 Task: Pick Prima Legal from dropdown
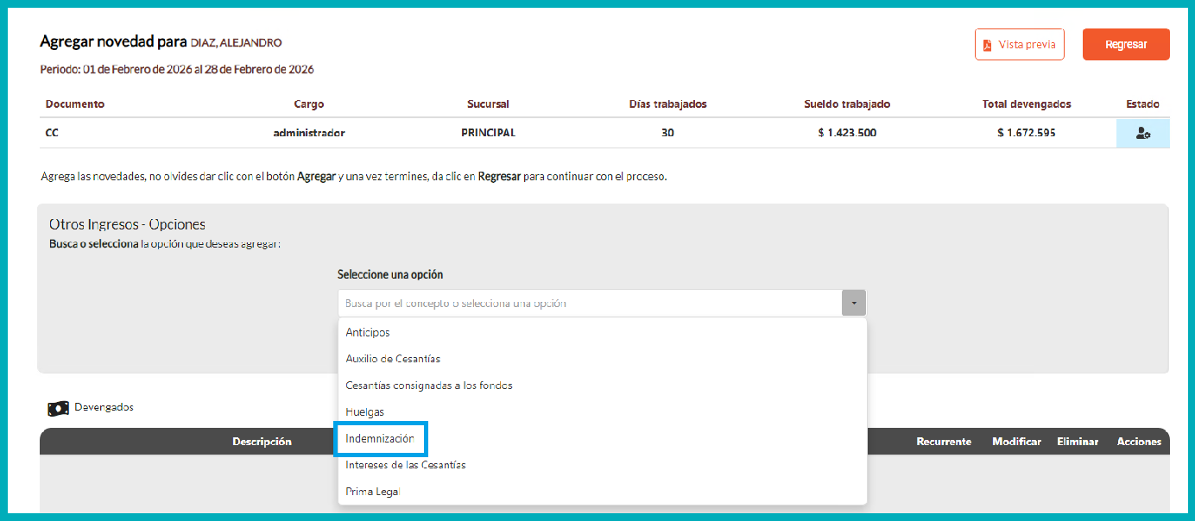click(x=372, y=492)
